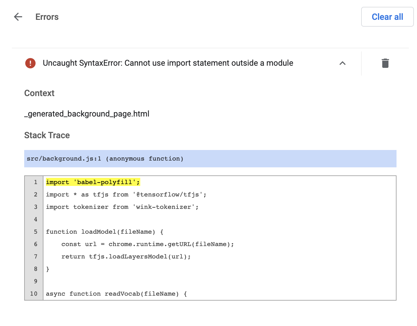Click the async function readVocab line
This screenshot has height=326, width=417.
point(116,294)
